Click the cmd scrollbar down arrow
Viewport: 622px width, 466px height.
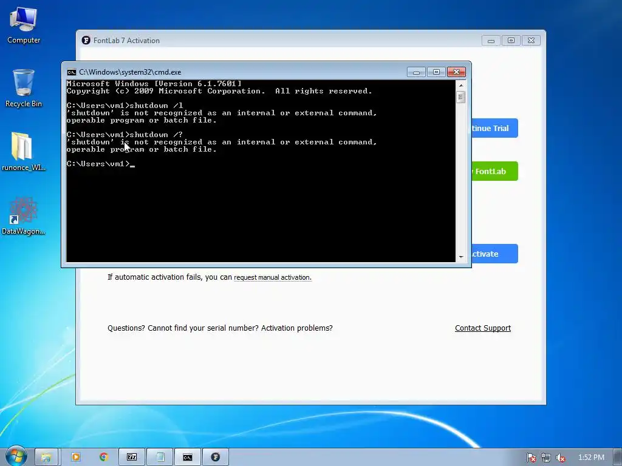(x=460, y=257)
